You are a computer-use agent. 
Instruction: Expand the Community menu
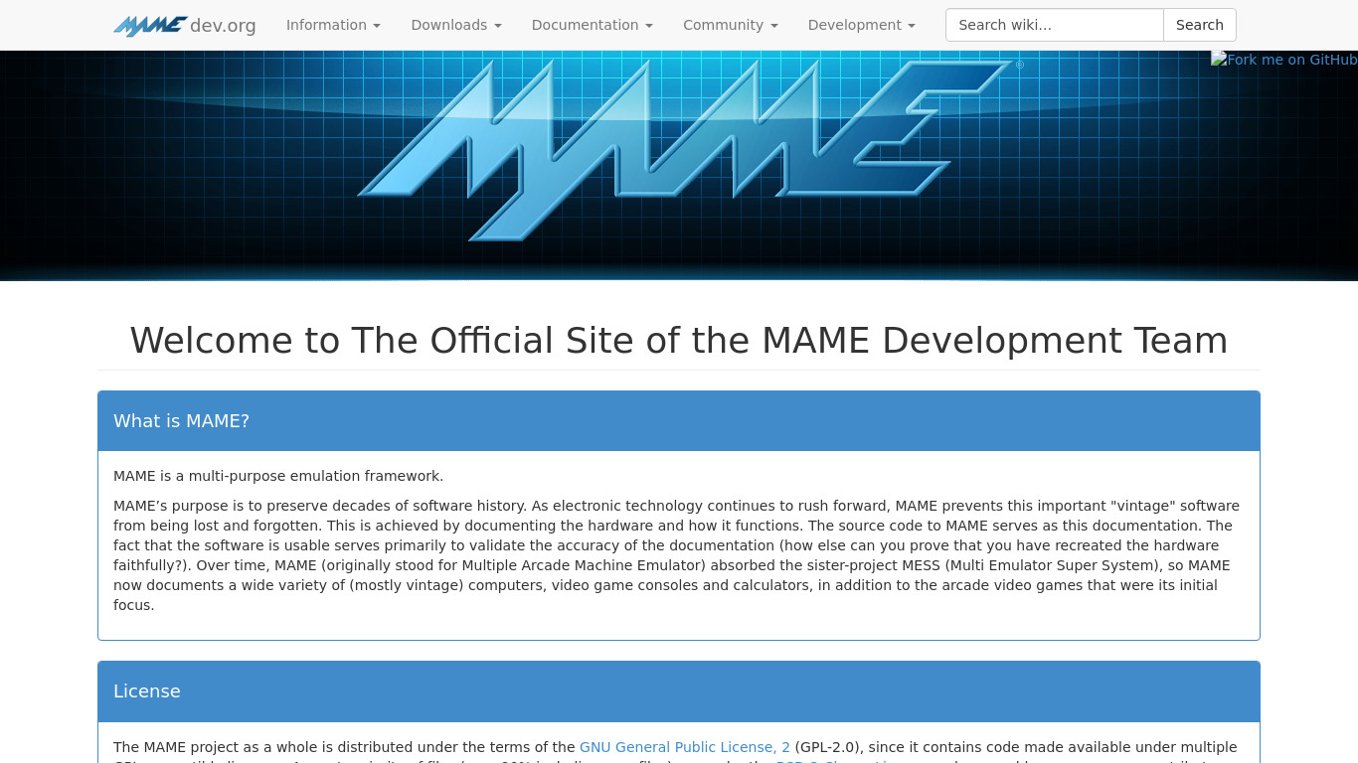tap(731, 25)
